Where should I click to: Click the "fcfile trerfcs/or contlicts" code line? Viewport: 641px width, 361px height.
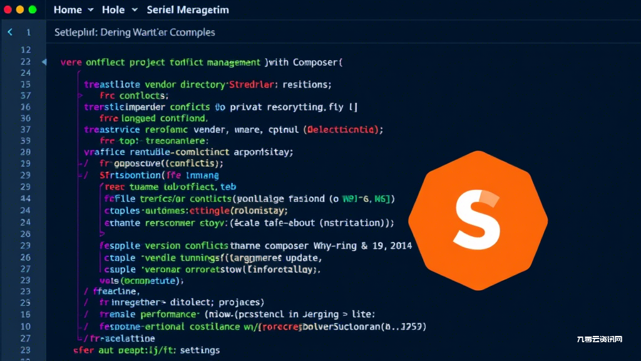pos(249,199)
